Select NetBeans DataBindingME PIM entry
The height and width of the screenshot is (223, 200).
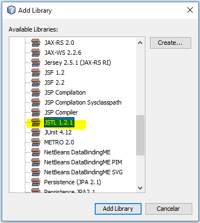click(83, 162)
